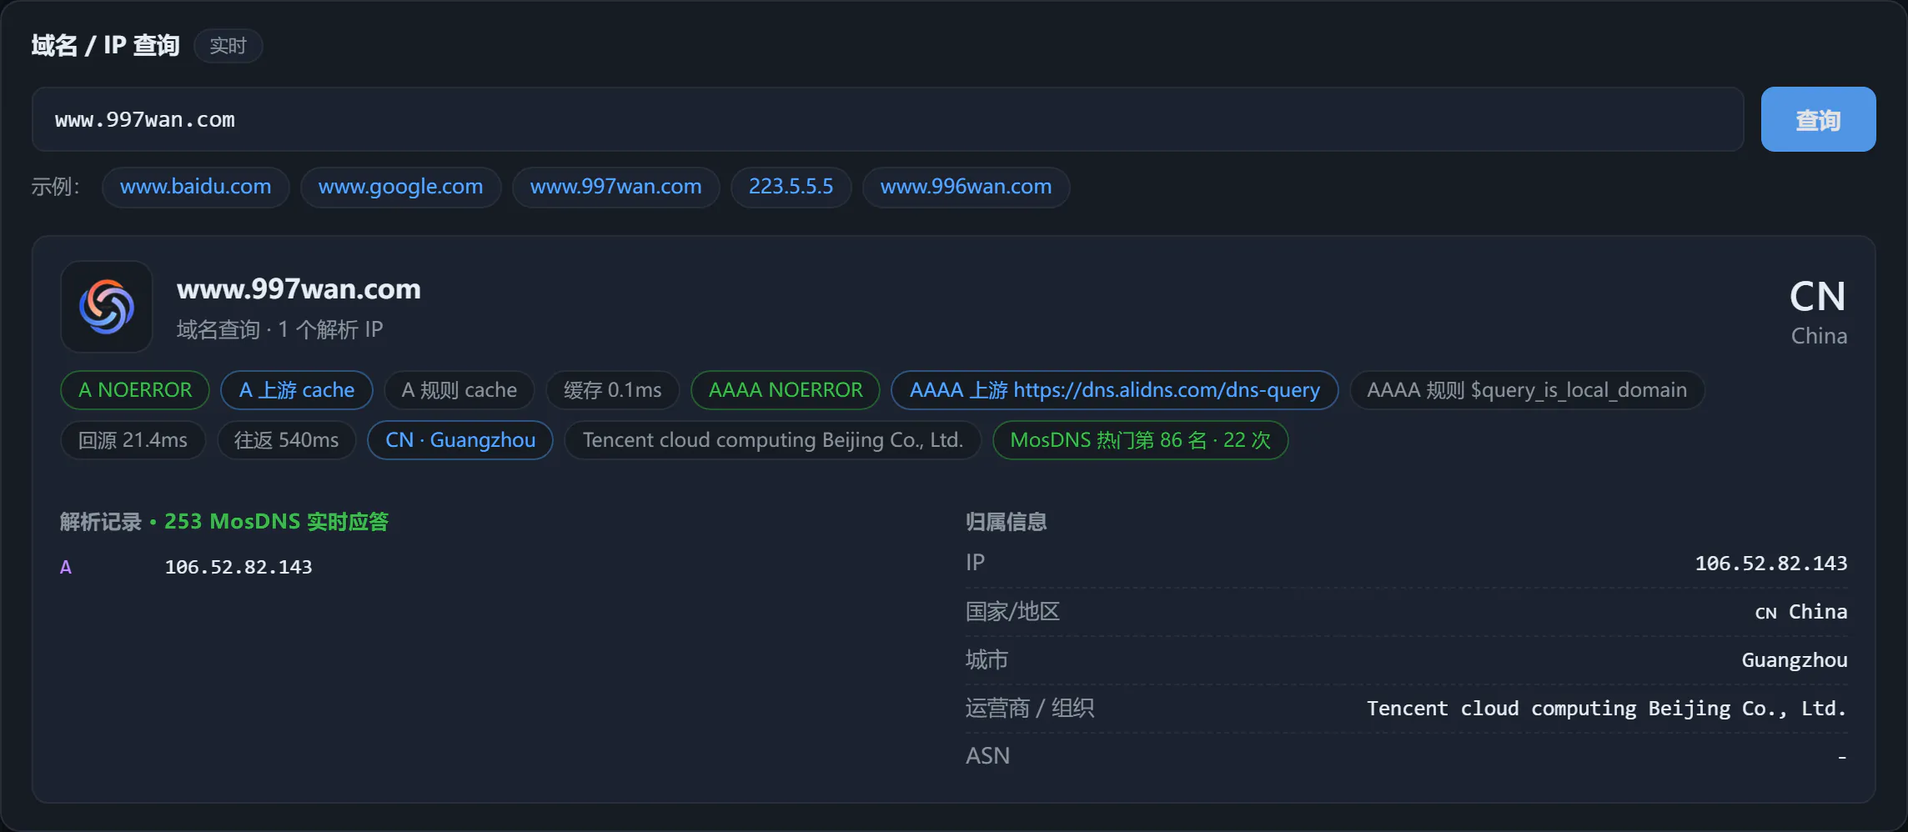Screen dimensions: 1908x832
Task: Click the 归属信息 section heading
Action: pyautogui.click(x=1007, y=522)
